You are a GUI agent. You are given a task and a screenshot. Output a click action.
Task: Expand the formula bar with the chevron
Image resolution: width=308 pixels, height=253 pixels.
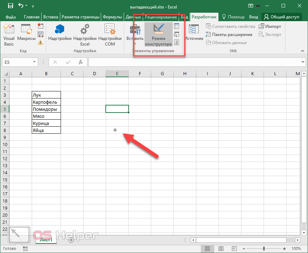[303, 62]
